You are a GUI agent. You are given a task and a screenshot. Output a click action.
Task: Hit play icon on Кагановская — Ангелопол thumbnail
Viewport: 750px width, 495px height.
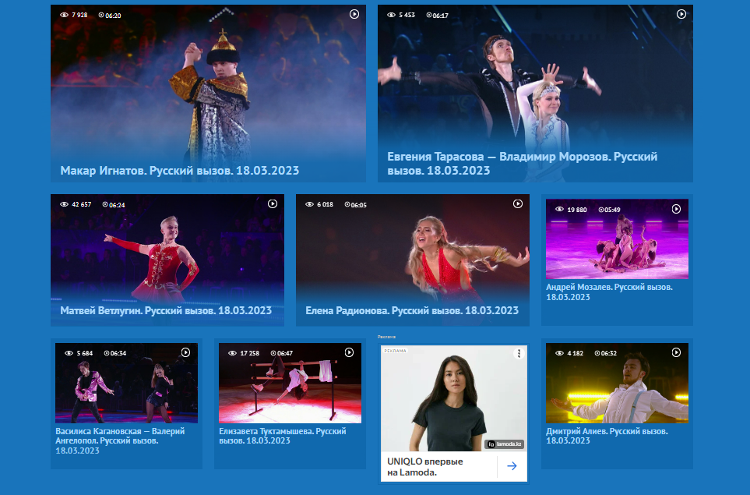(x=185, y=352)
